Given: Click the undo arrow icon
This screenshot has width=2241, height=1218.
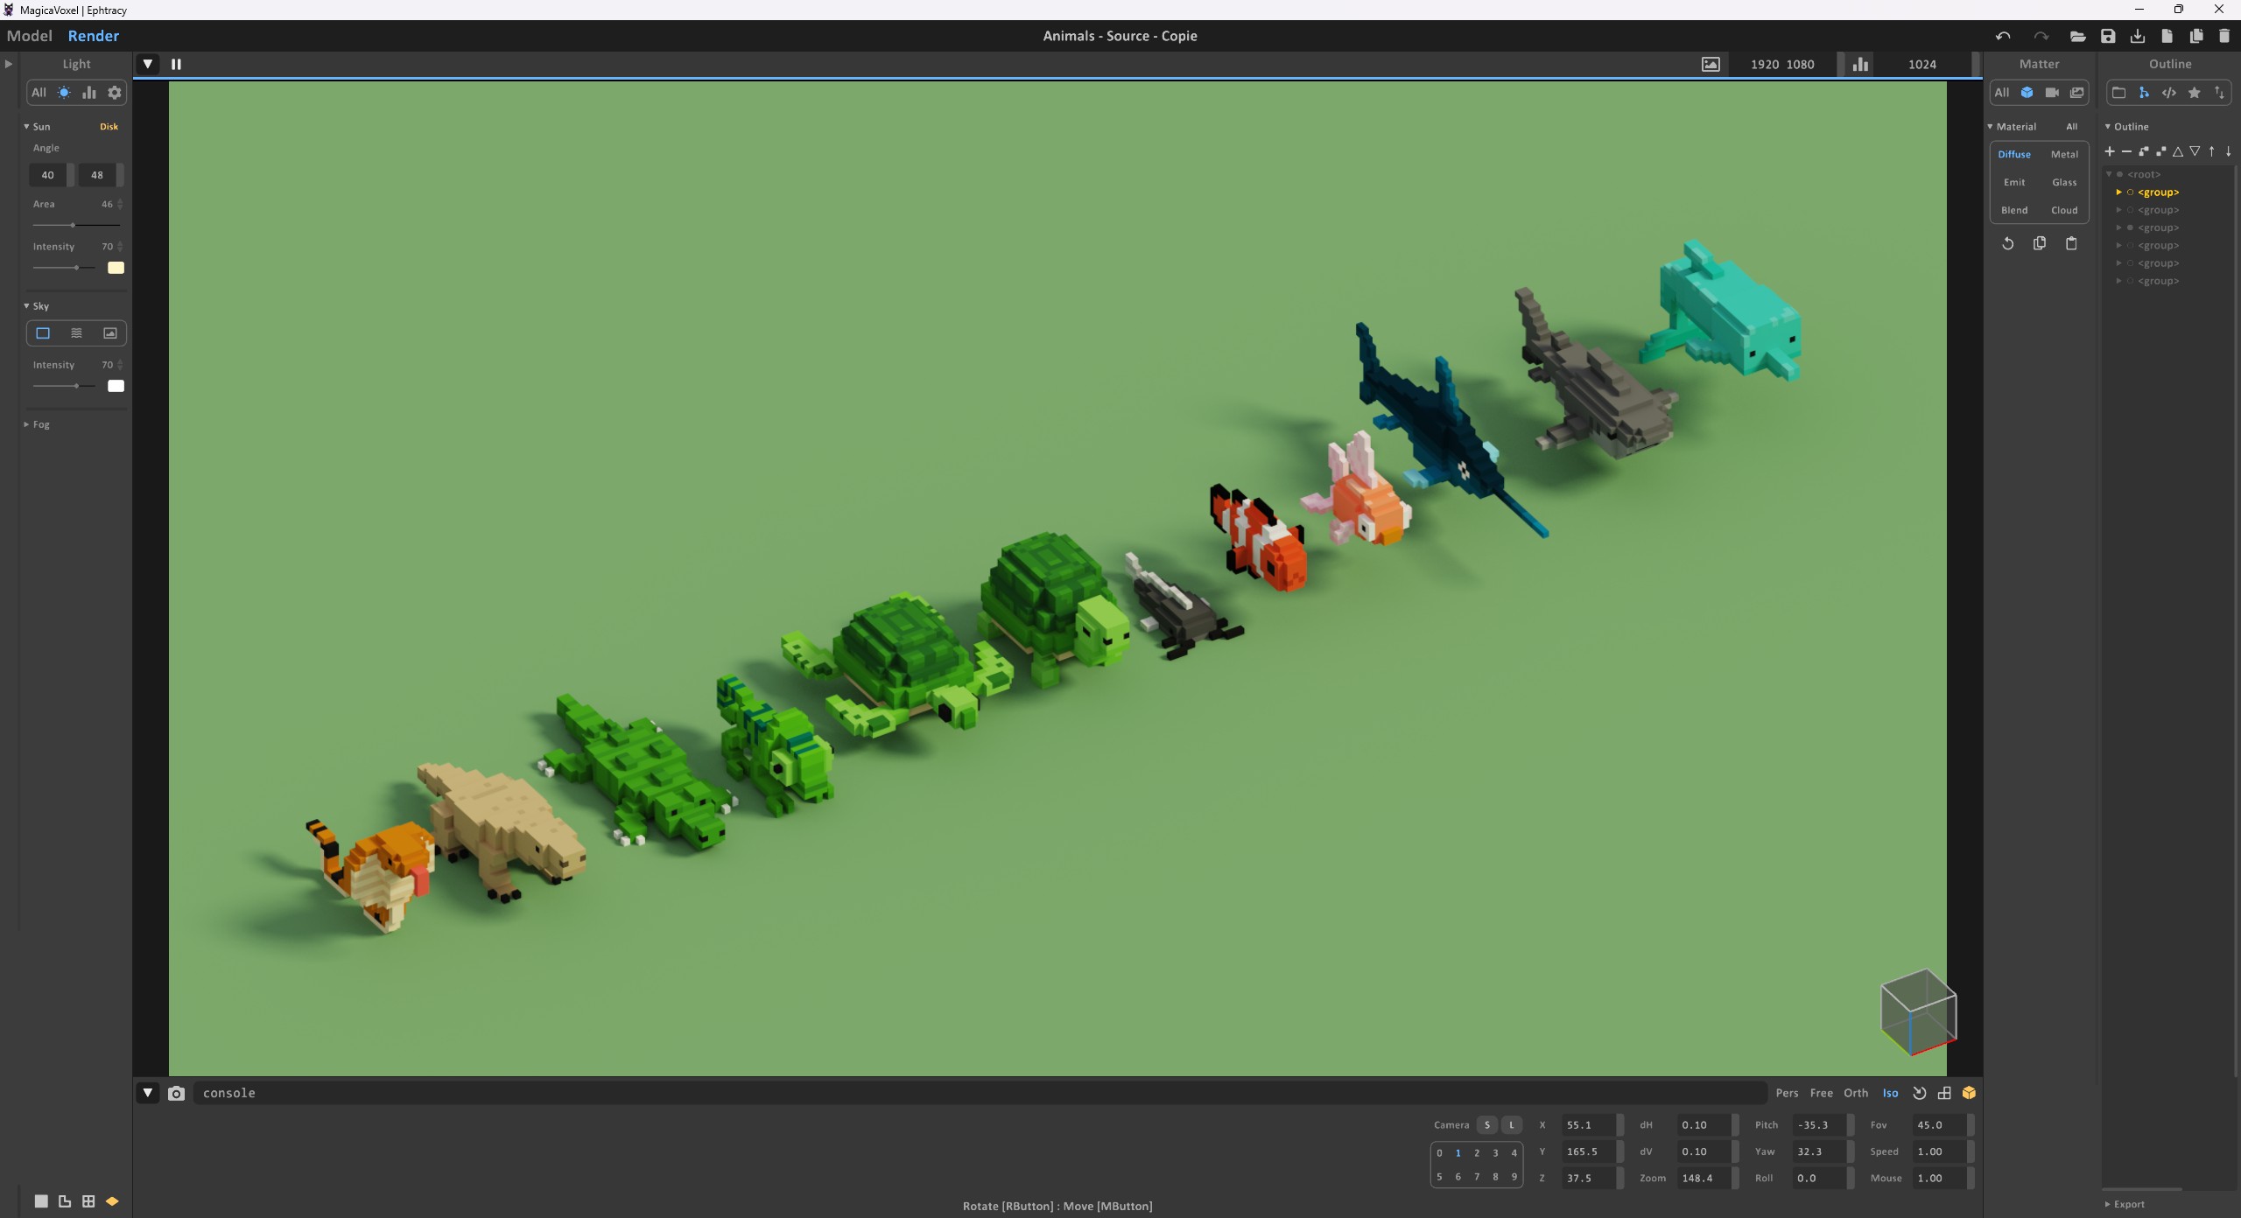Looking at the screenshot, I should coord(2003,36).
